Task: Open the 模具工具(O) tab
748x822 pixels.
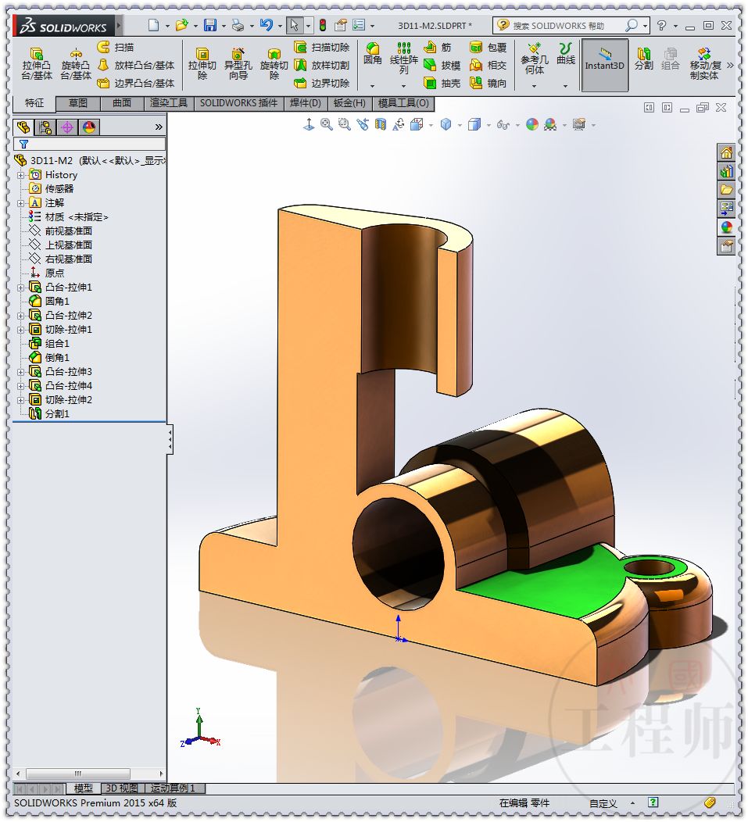Action: point(403,103)
